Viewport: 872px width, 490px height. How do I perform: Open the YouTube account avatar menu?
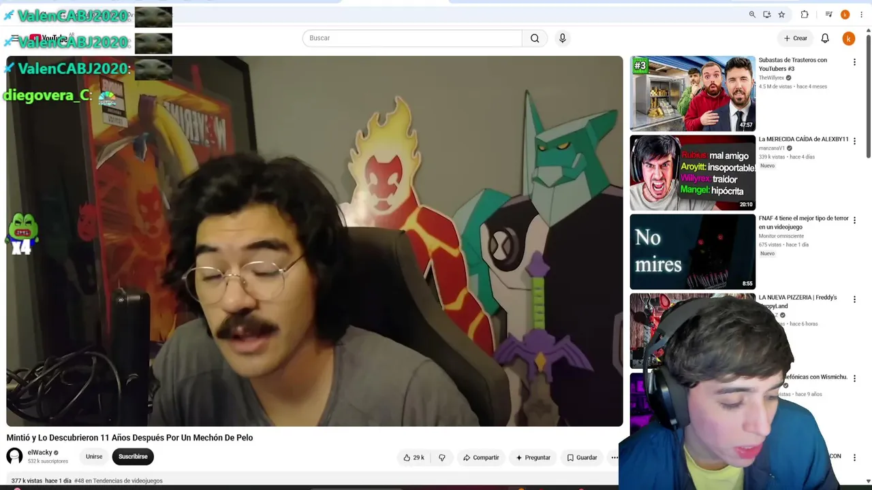click(848, 39)
